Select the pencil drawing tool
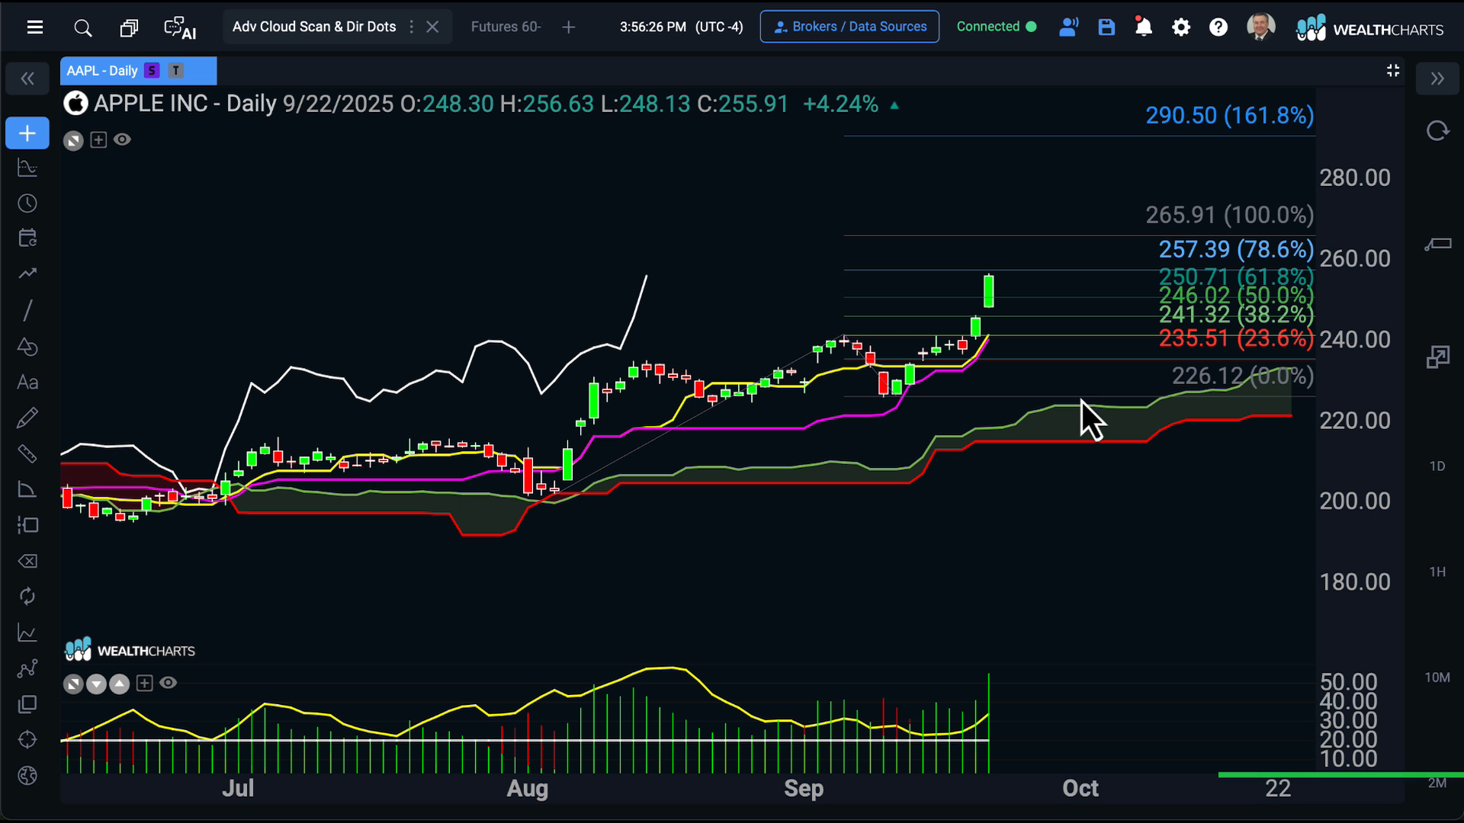Image resolution: width=1464 pixels, height=823 pixels. 27,418
